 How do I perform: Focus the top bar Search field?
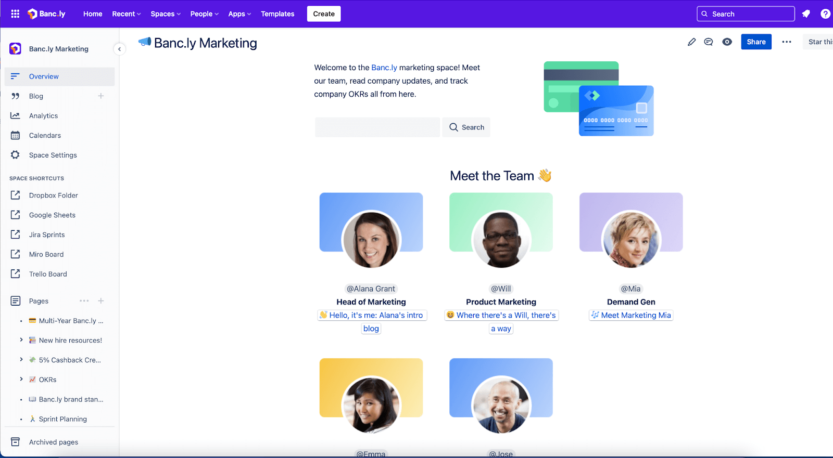pyautogui.click(x=746, y=14)
